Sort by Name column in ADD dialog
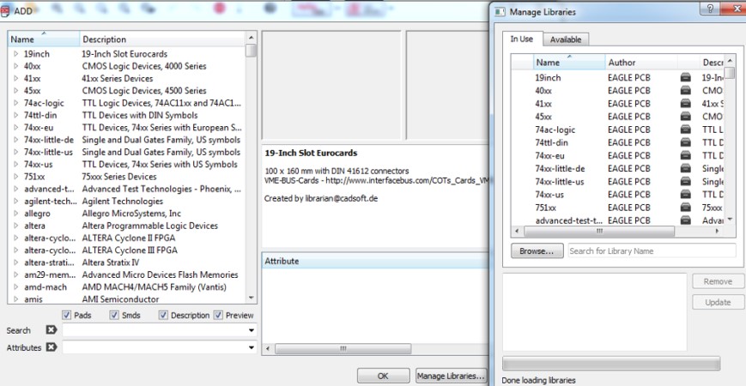Screen dimensions: 746x386 (x=44, y=39)
